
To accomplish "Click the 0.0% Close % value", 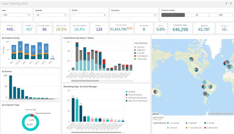I will [161, 29].
